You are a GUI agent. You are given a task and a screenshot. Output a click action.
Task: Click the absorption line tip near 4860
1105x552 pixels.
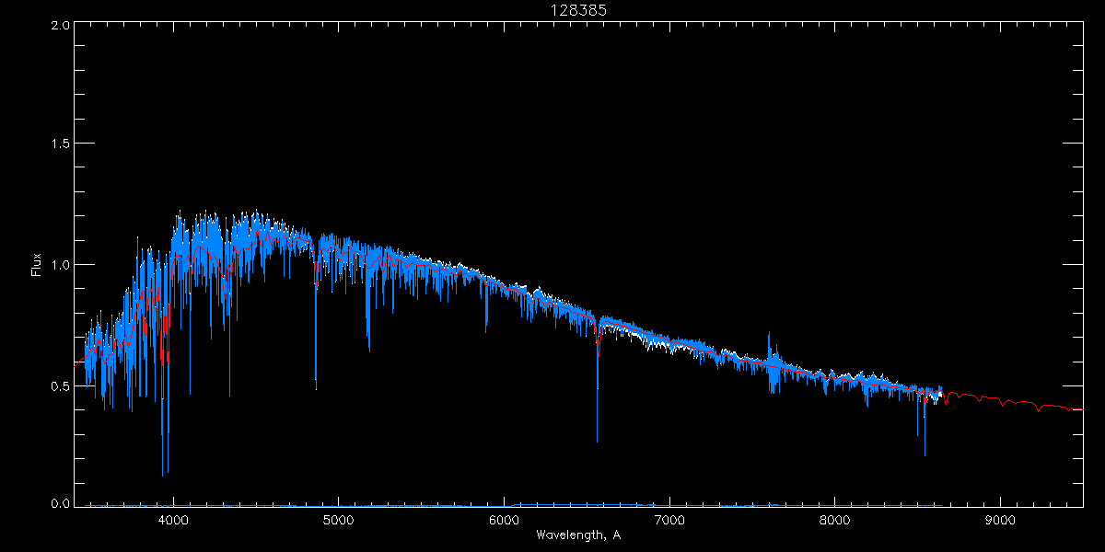pos(316,388)
